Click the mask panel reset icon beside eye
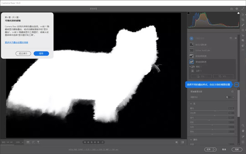This screenshot has width=246, height=154. point(231,38)
